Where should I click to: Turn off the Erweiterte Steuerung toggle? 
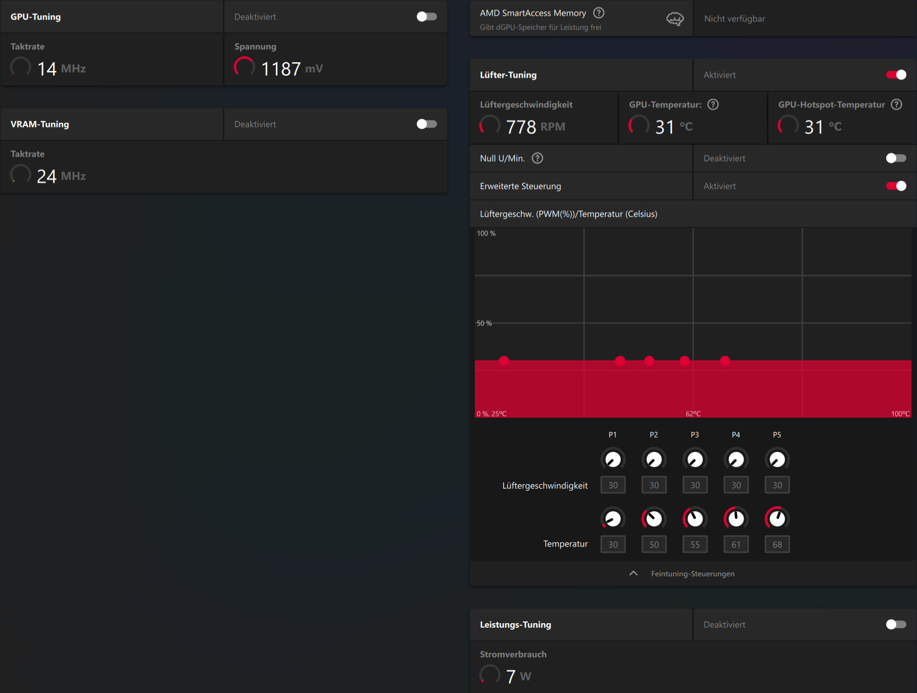point(896,186)
